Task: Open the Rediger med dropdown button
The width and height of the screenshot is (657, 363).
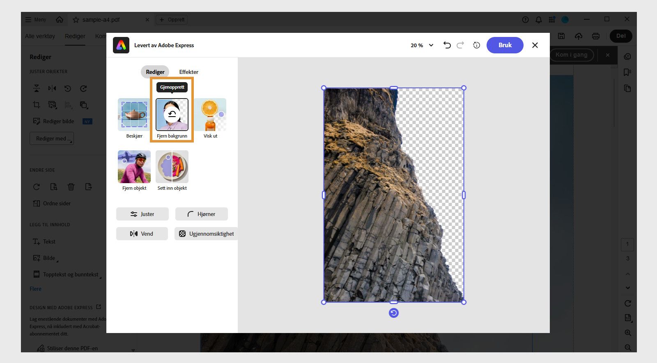Action: tap(52, 138)
